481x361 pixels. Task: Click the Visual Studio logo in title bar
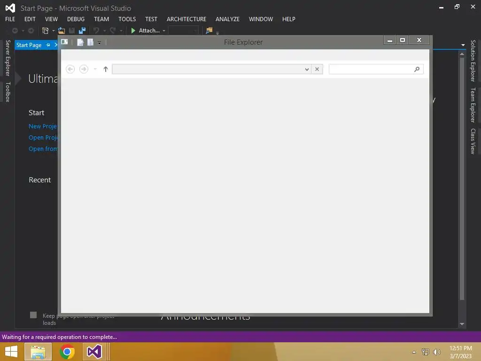pos(10,8)
